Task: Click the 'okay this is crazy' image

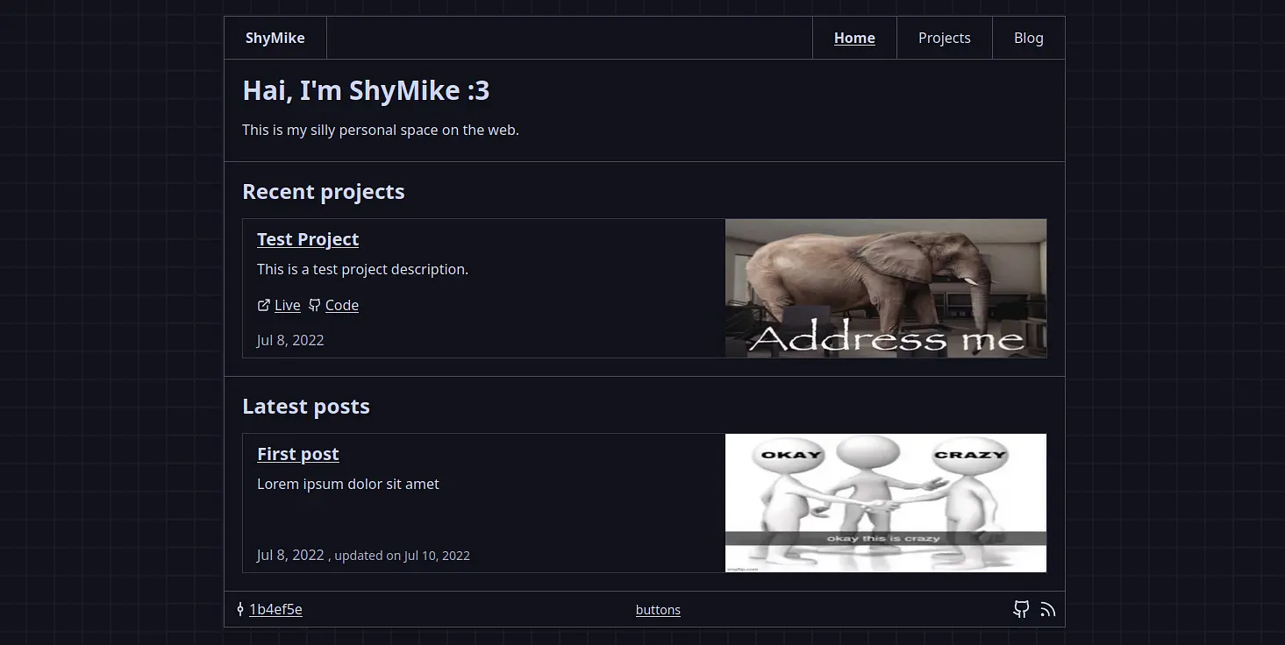Action: (x=885, y=502)
